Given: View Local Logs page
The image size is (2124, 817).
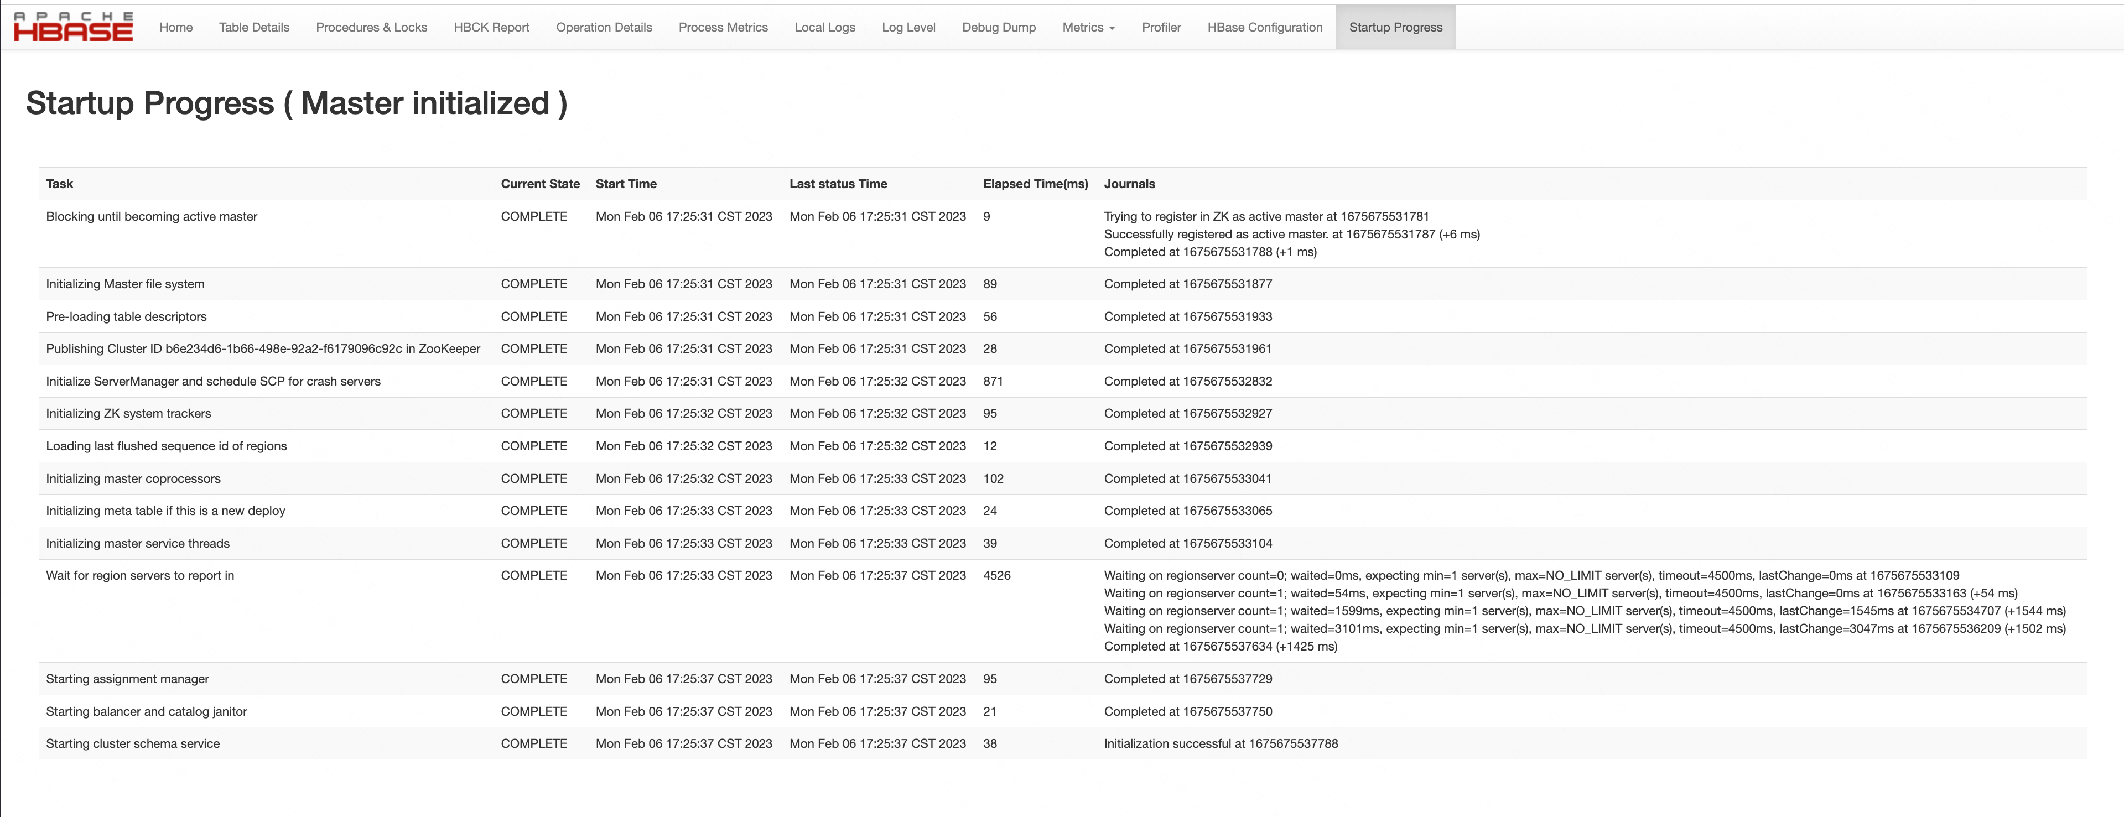Looking at the screenshot, I should tap(824, 27).
